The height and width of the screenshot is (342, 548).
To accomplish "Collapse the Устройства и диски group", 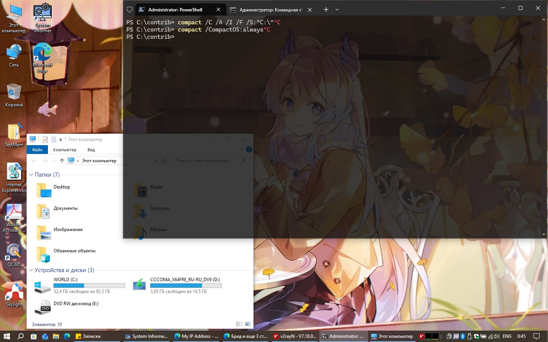I will pos(31,270).
